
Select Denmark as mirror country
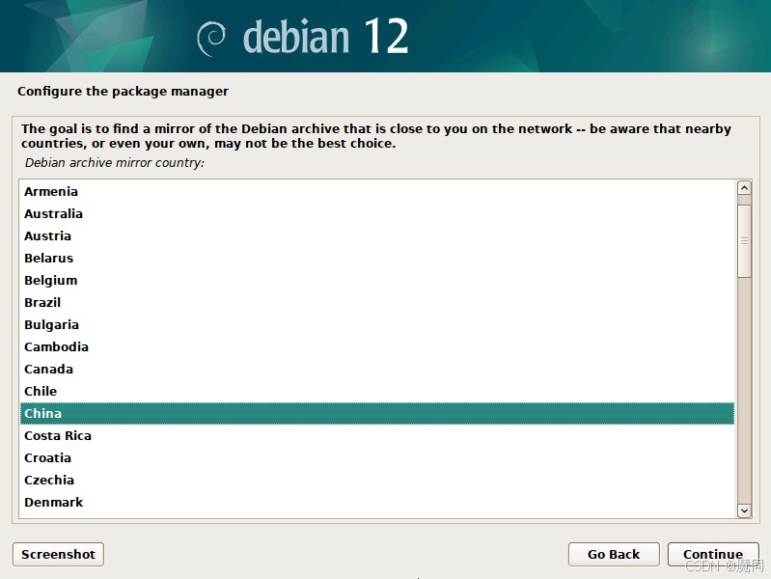click(377, 502)
